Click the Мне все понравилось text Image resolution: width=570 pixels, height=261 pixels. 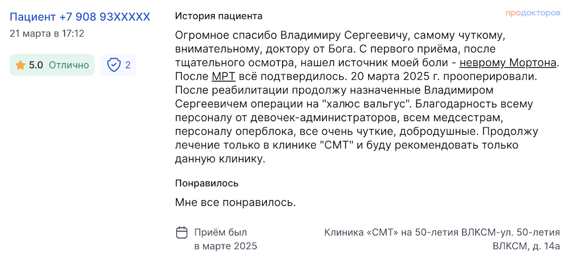(235, 202)
